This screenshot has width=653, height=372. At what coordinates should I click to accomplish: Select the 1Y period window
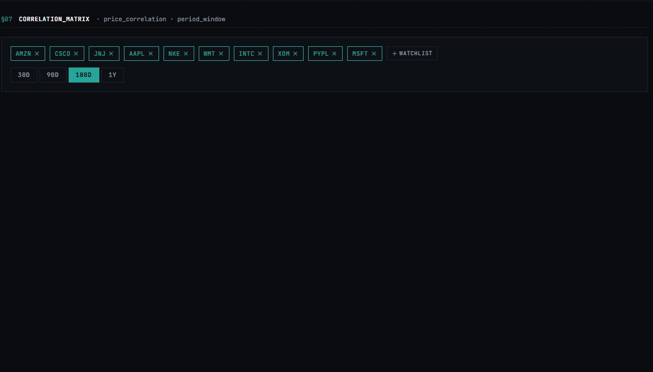112,75
